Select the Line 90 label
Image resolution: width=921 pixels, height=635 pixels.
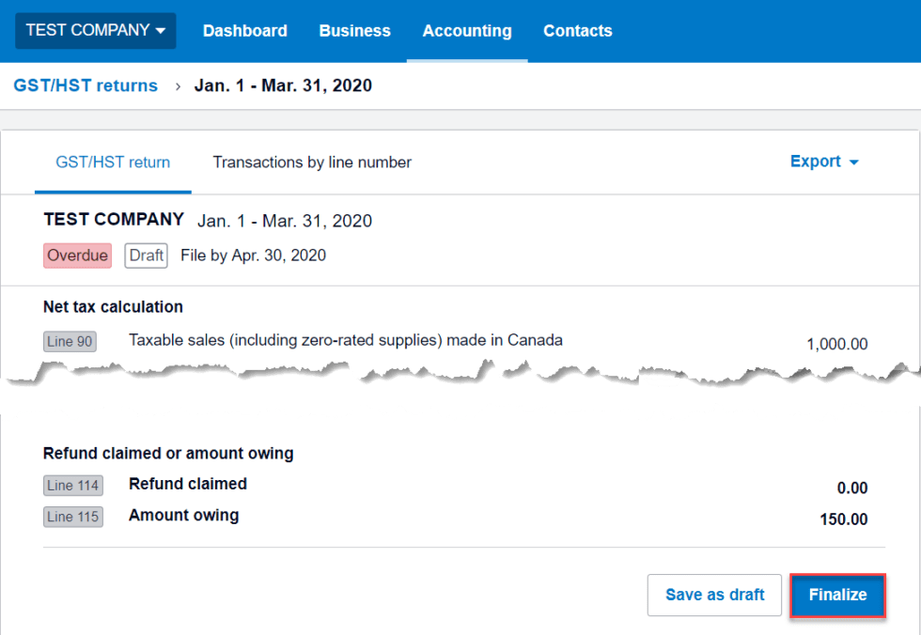pyautogui.click(x=70, y=341)
